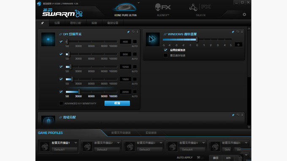Click the ROCCAT icon of profile slot 2
287x161 pixels.
[x=87, y=146]
